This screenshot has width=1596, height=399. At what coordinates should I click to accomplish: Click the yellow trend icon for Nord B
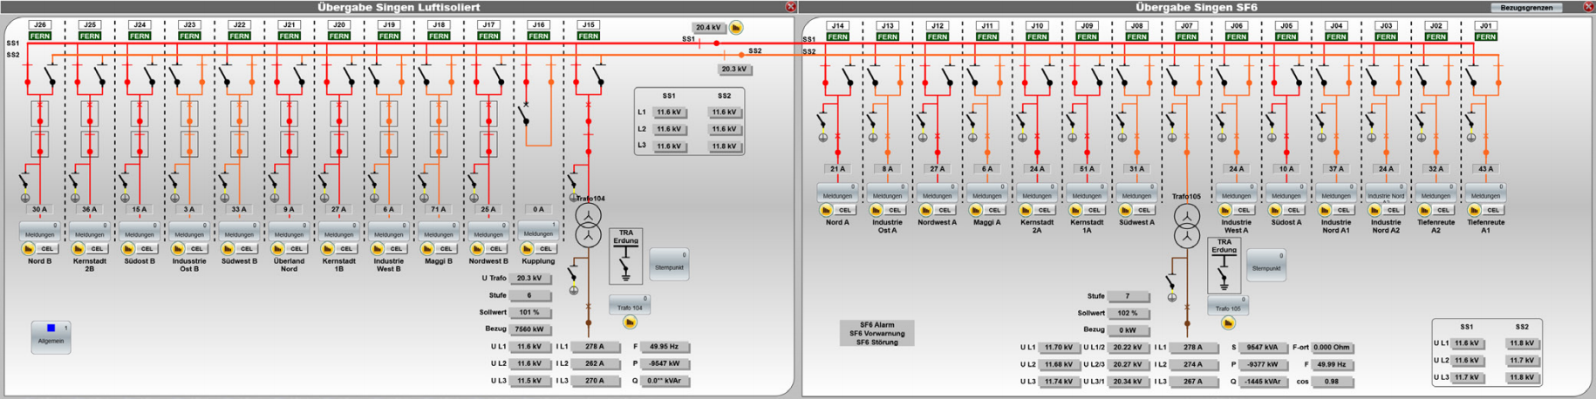(x=28, y=249)
